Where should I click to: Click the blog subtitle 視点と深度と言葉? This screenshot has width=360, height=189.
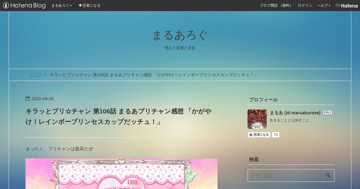tap(180, 48)
